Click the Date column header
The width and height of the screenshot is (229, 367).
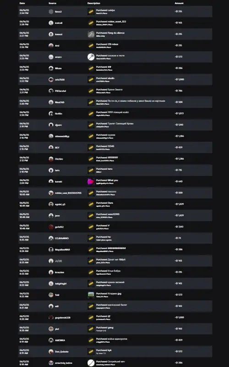(22, 3)
